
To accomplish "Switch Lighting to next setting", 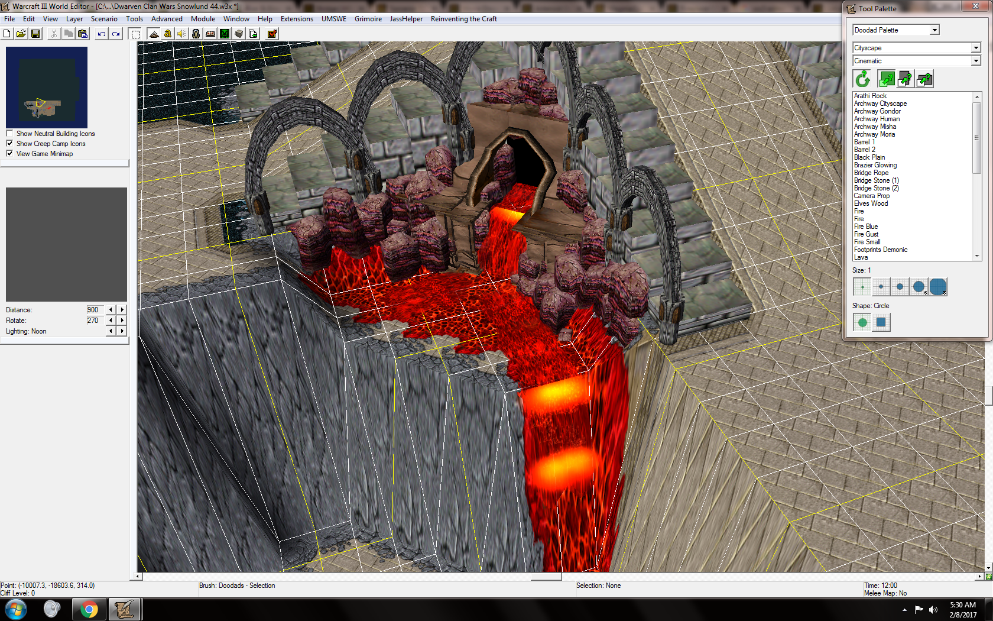I will point(122,331).
